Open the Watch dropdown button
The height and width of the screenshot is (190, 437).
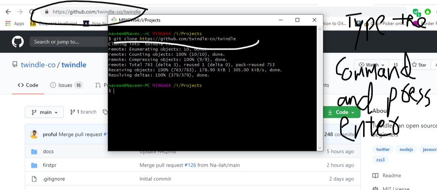372,65
